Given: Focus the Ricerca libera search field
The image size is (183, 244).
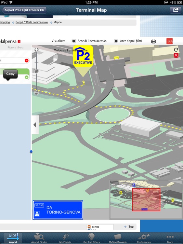Looking at the screenshot, I should click(x=15, y=47).
